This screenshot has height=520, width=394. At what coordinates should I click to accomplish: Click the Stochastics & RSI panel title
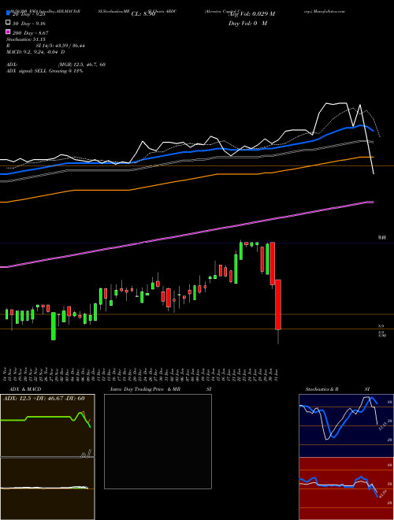(x=337, y=389)
